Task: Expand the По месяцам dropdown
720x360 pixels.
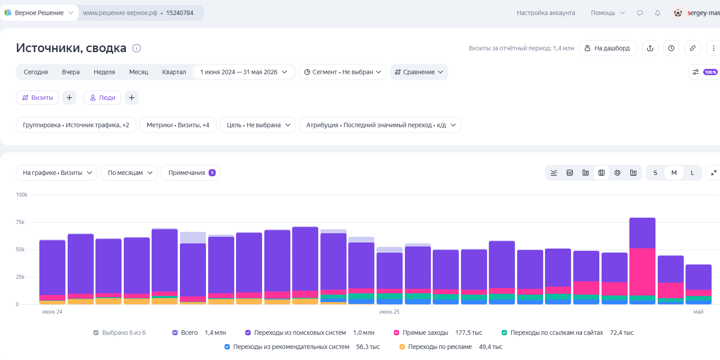Action: tap(129, 173)
